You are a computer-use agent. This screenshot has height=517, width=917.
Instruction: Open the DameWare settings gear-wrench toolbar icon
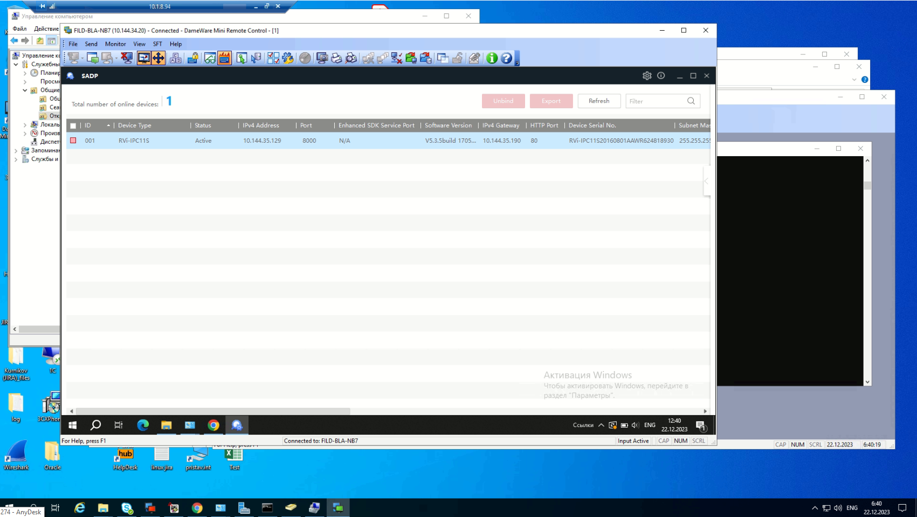[x=288, y=58]
